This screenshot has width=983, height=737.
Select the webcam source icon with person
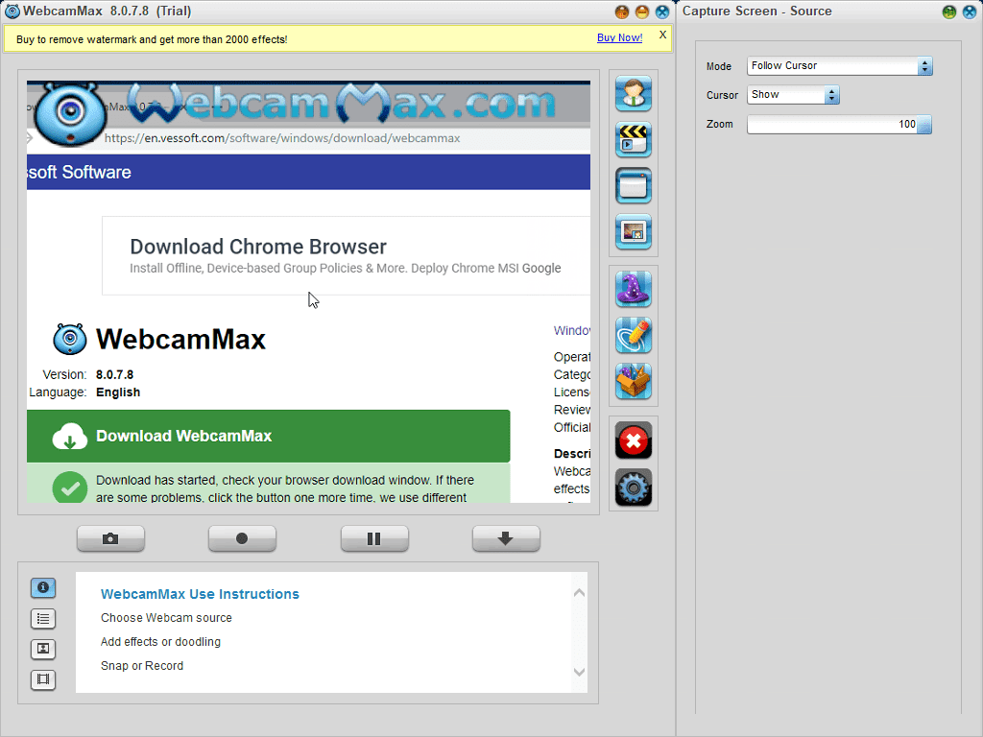[634, 93]
